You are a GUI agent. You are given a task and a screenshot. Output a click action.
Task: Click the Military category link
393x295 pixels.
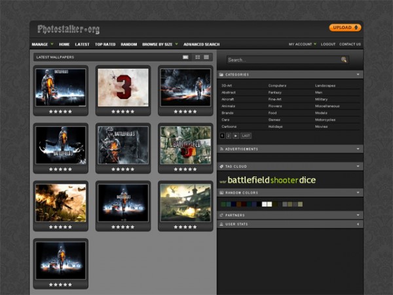[x=322, y=99]
